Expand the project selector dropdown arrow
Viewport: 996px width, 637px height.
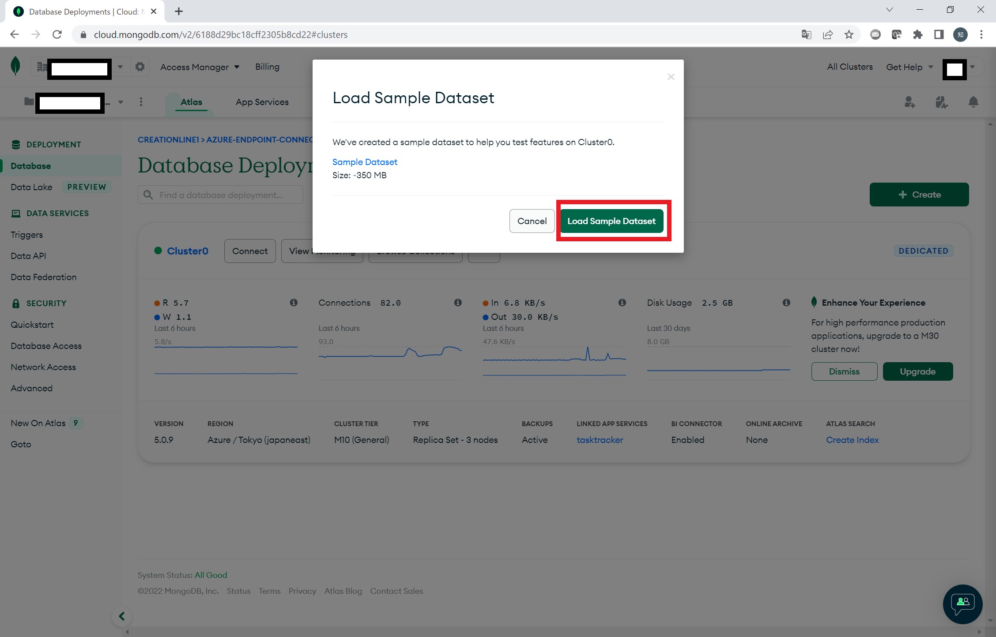pyautogui.click(x=121, y=102)
